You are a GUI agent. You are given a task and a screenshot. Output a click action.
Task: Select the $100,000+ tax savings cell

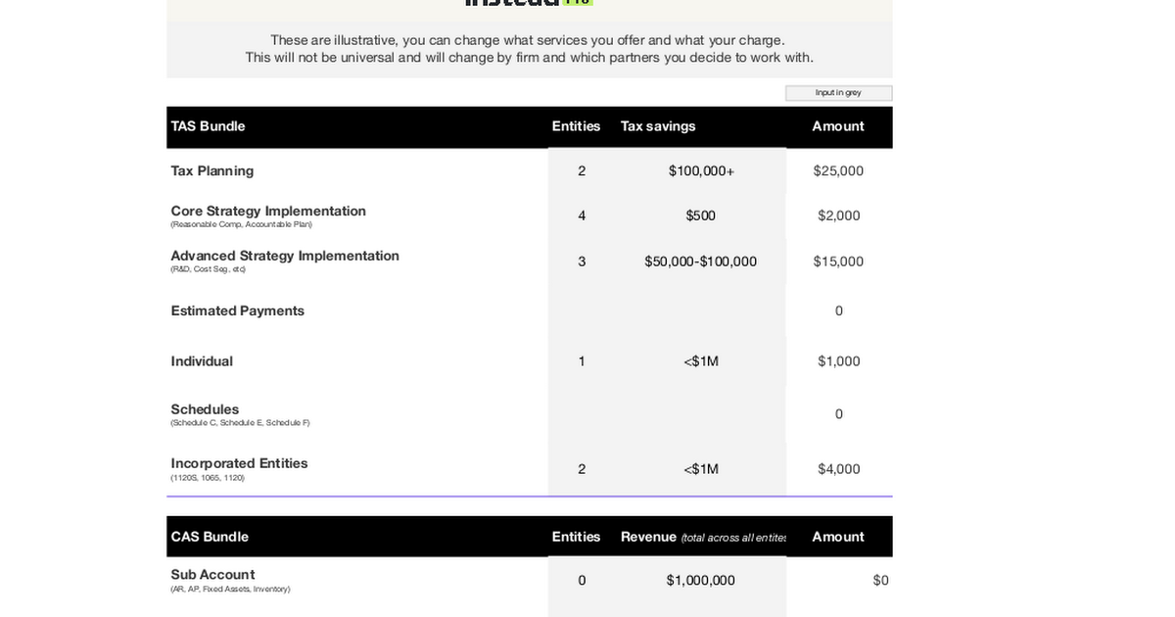click(x=701, y=170)
